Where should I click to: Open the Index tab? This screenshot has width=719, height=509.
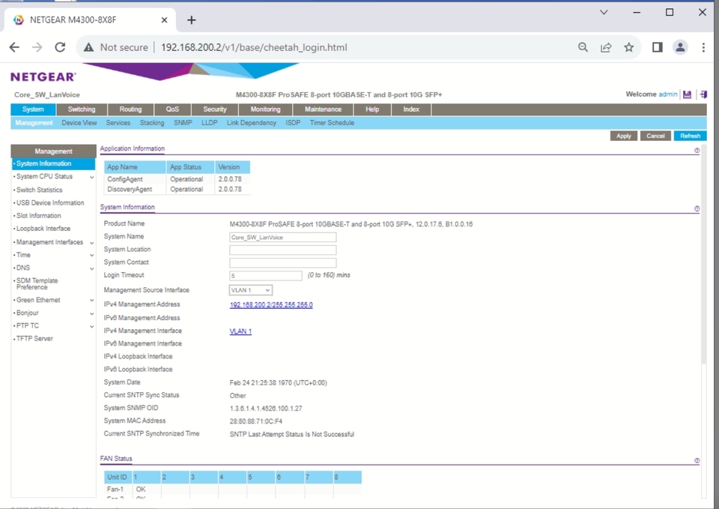(411, 109)
